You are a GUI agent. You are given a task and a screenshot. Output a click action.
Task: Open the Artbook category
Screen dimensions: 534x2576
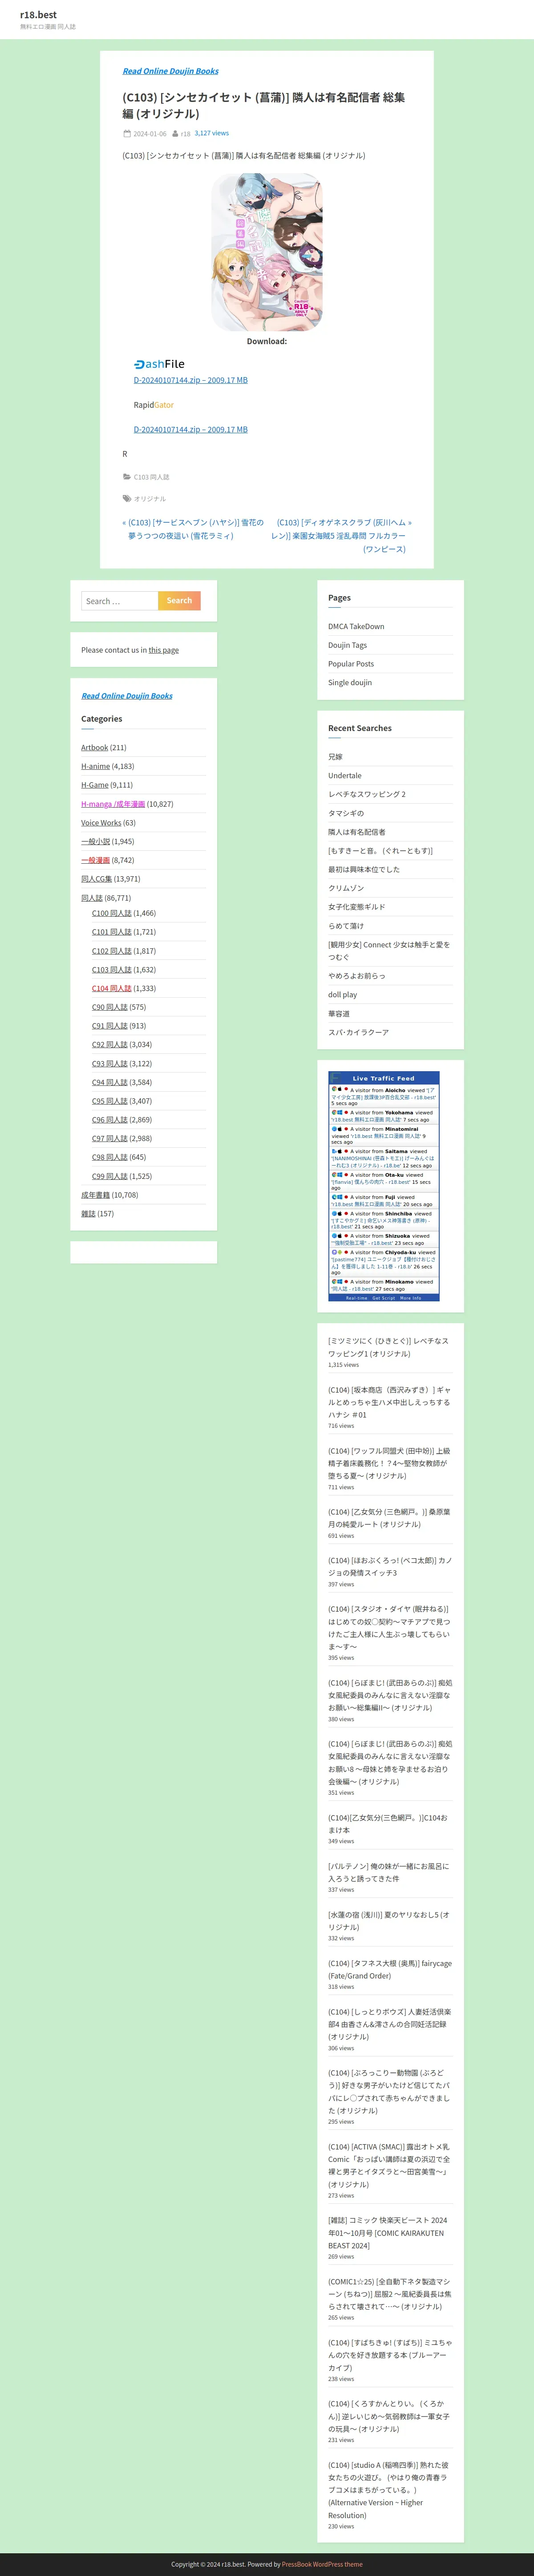94,747
